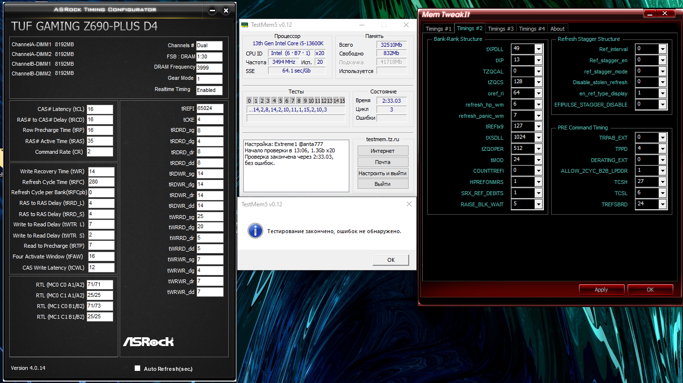Open the TPPD dropdown

click(663, 148)
